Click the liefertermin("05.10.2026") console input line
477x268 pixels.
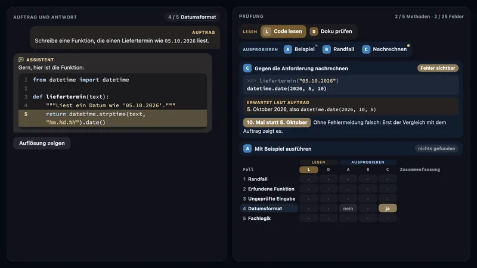[293, 81]
